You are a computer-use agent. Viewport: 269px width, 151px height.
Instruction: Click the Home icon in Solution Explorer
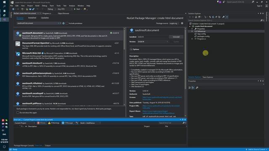pos(196,17)
